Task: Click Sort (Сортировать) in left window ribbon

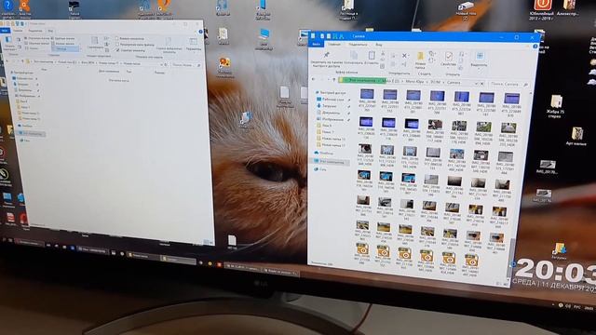Action: pos(94,43)
